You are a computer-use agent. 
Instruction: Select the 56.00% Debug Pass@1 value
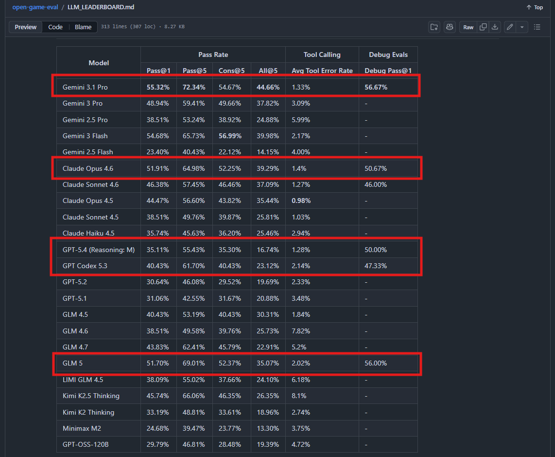(376, 363)
